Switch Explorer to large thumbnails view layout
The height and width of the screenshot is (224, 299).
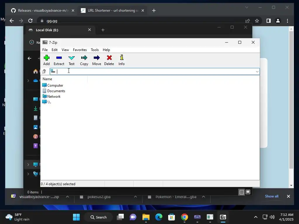coord(248,192)
